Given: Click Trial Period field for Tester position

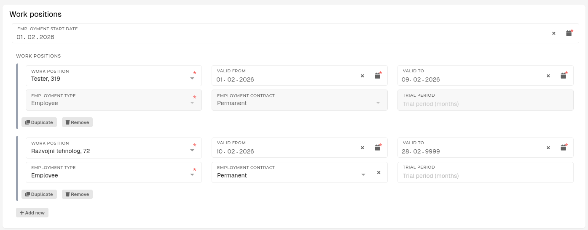Looking at the screenshot, I should (486, 100).
